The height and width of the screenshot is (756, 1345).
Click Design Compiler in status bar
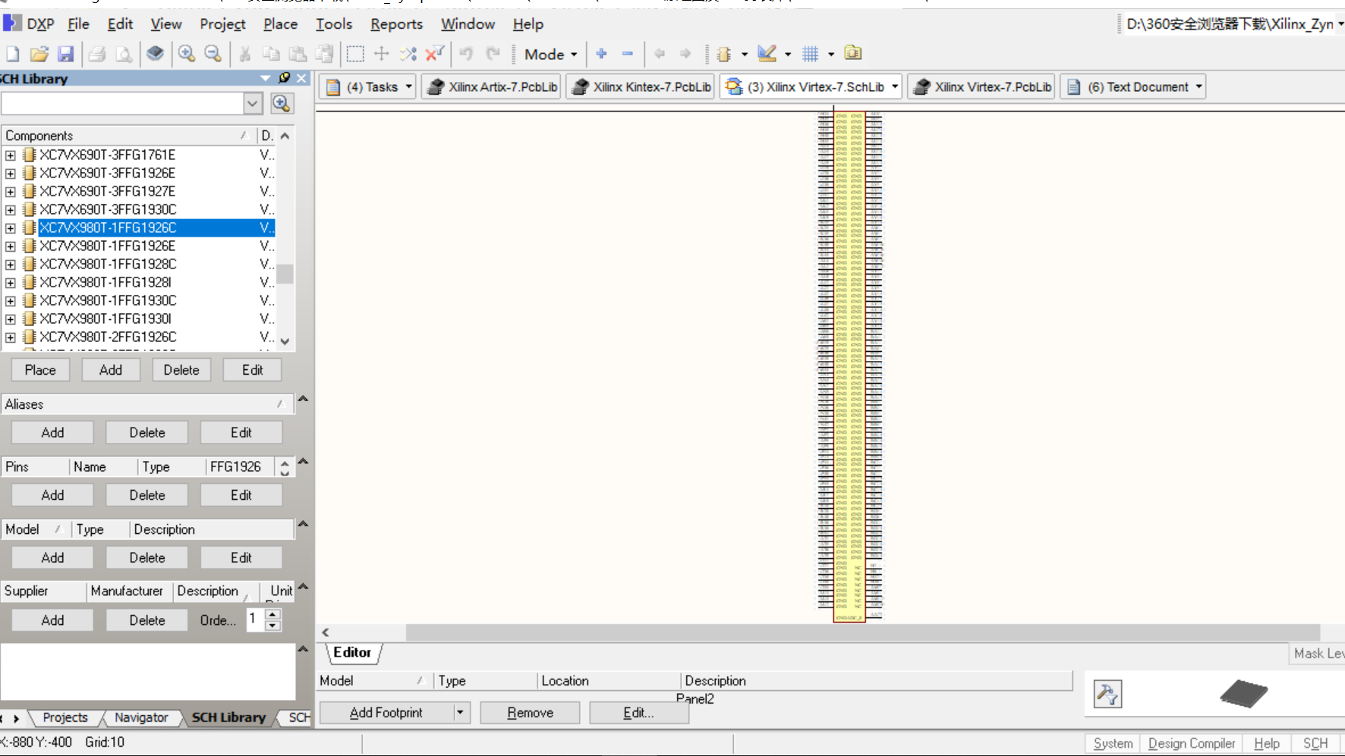click(x=1192, y=743)
